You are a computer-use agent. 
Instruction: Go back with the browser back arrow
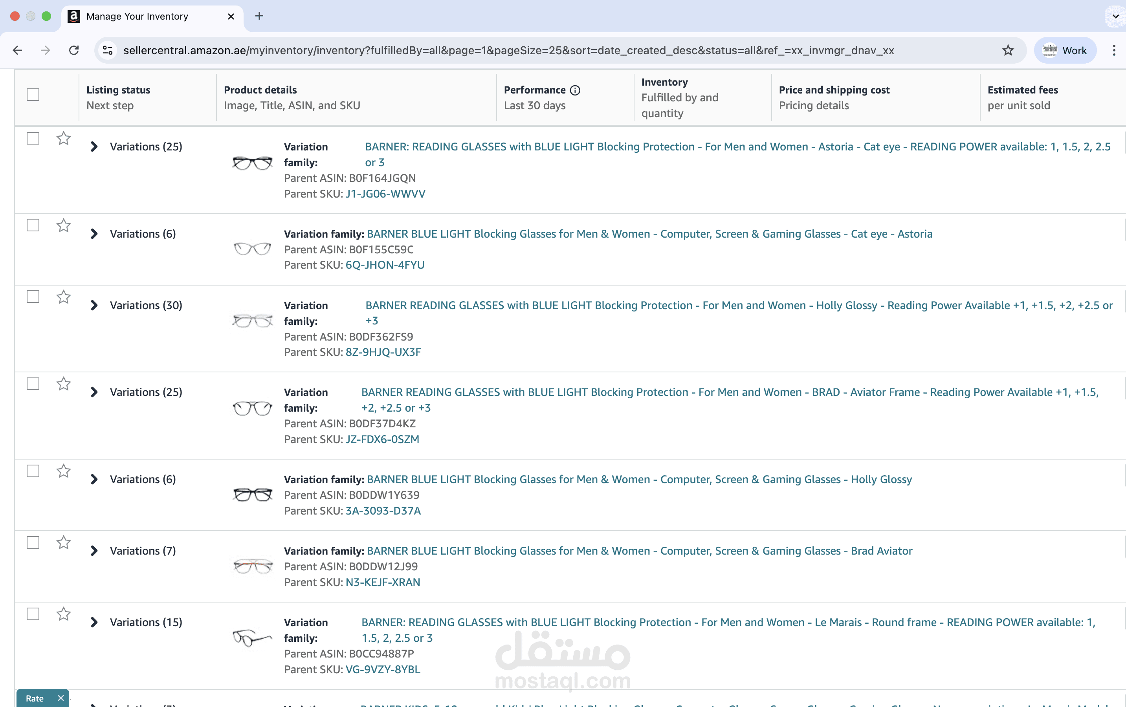tap(17, 50)
